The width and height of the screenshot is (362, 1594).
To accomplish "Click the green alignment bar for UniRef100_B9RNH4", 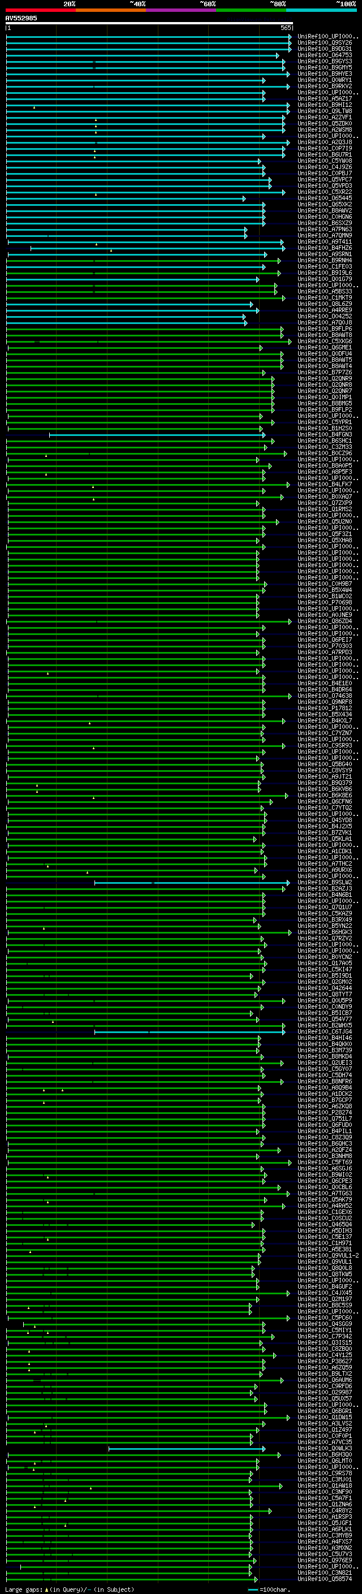I will pos(143,261).
